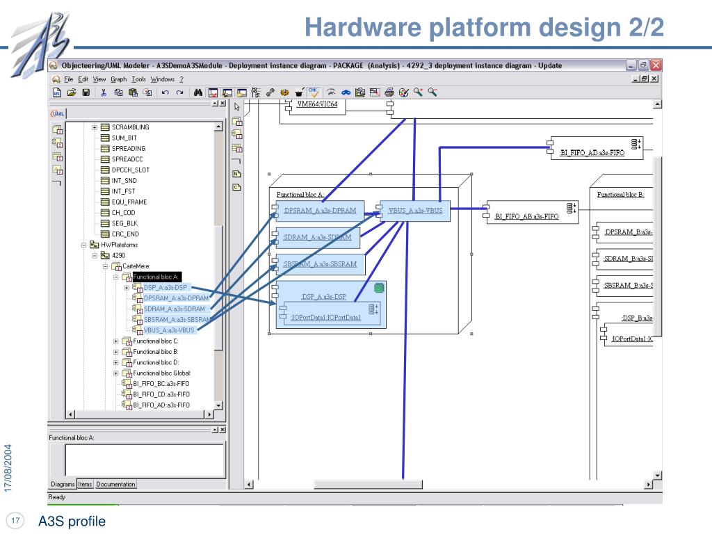Switch to the Items tab
The height and width of the screenshot is (534, 712).
pyautogui.click(x=85, y=485)
